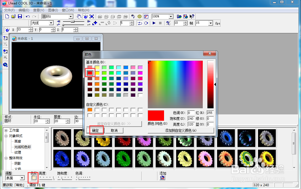Select the Move object hand tool
Image resolution: width=301 pixels, height=189 pixels.
point(79,17)
